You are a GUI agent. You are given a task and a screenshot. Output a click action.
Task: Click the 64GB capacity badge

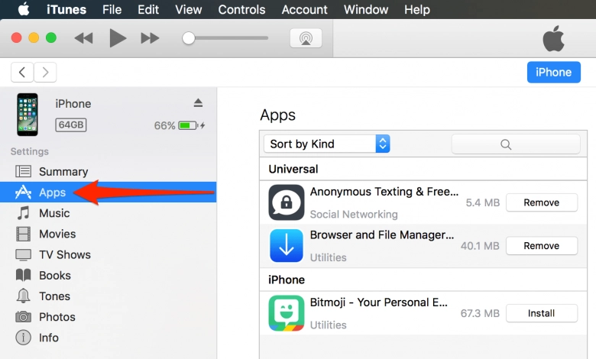pyautogui.click(x=71, y=125)
